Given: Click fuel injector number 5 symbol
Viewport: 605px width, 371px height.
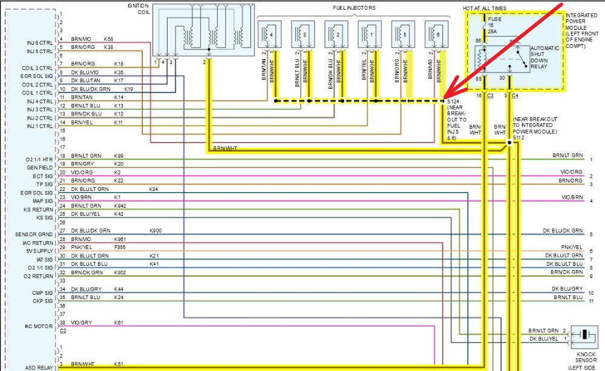Looking at the screenshot, I should coord(404,35).
